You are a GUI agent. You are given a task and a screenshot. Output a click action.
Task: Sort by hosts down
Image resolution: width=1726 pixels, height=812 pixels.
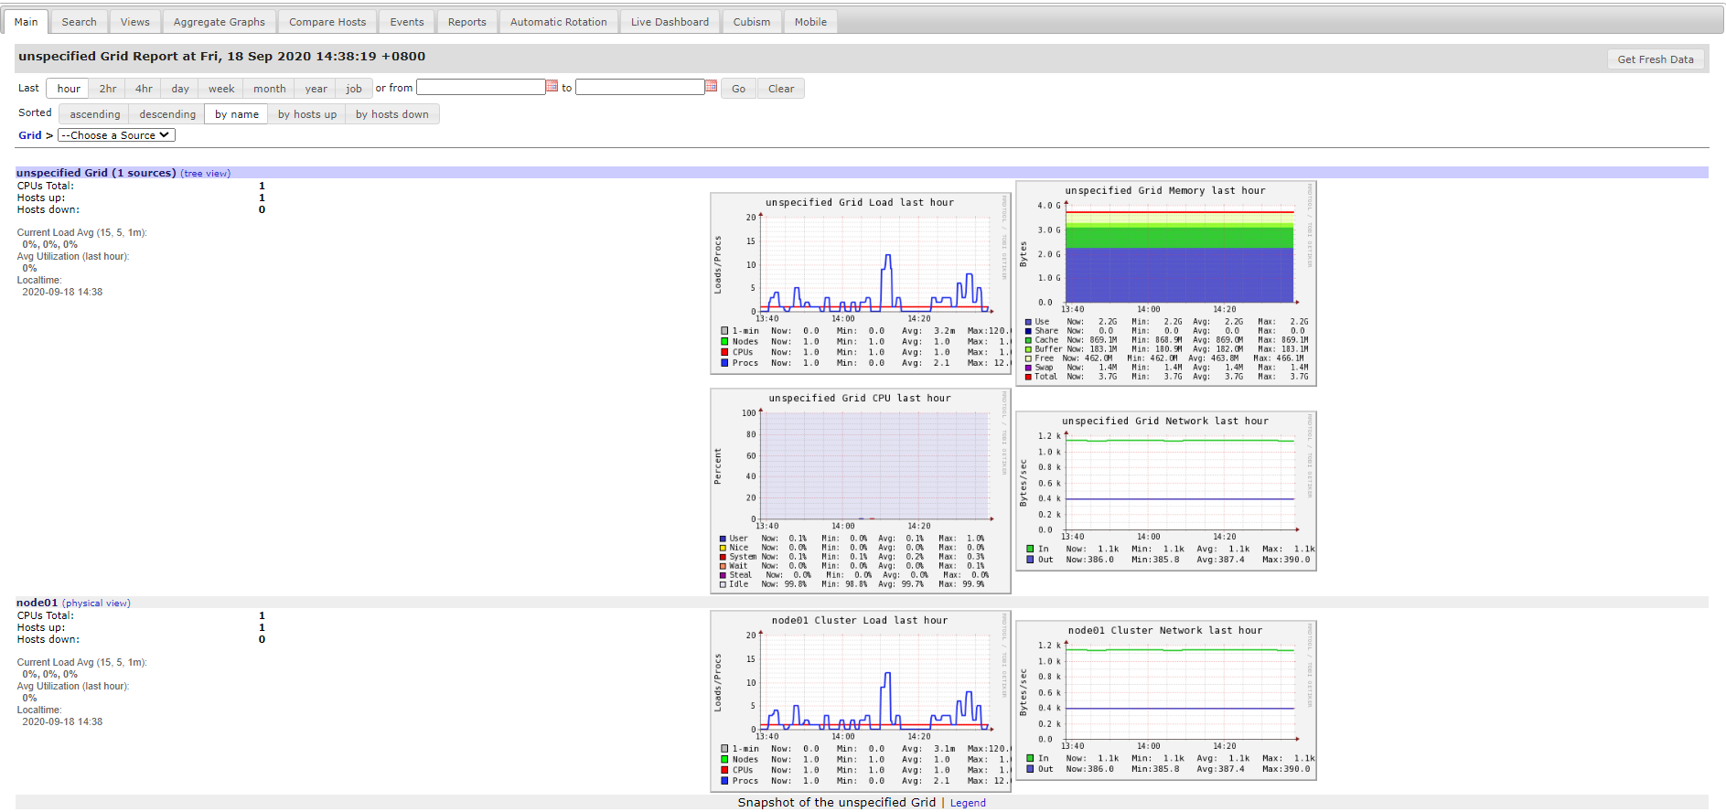(392, 114)
